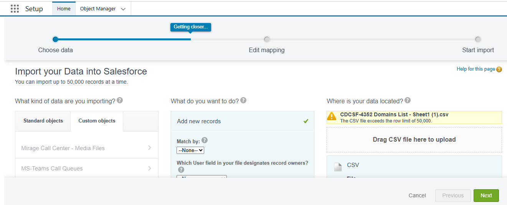
Task: Expand MS-Teams Call Queues object
Action: coord(149,168)
